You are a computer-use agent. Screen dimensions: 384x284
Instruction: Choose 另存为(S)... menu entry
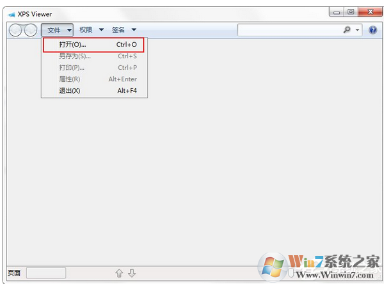click(x=95, y=56)
